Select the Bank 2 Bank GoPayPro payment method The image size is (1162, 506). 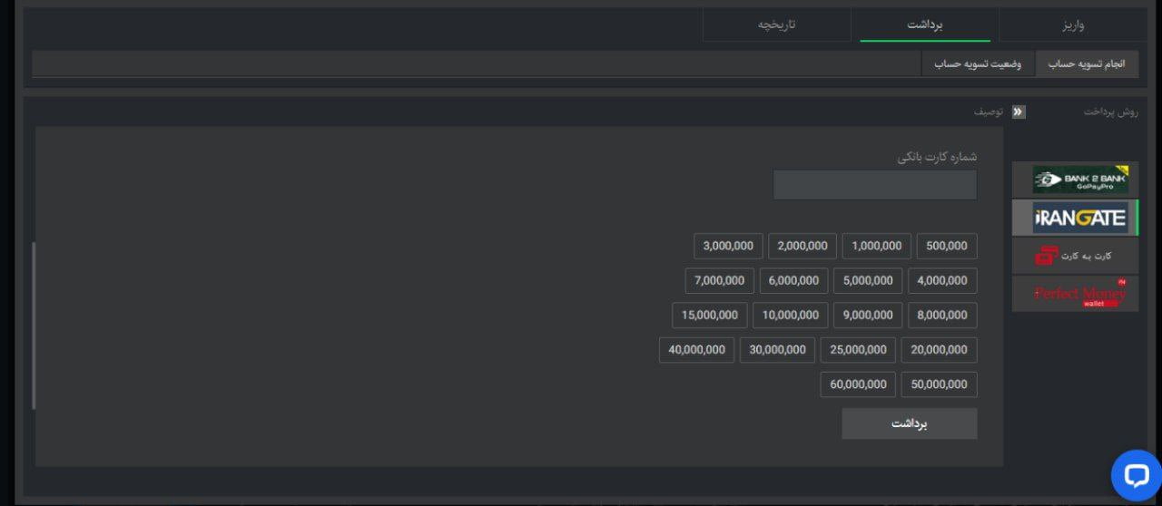click(1075, 180)
